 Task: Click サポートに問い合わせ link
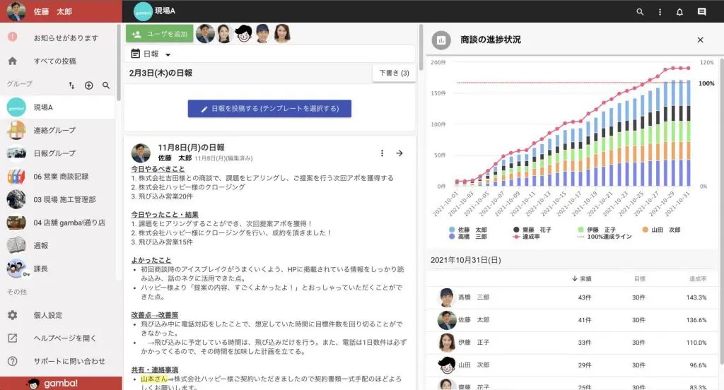69,361
